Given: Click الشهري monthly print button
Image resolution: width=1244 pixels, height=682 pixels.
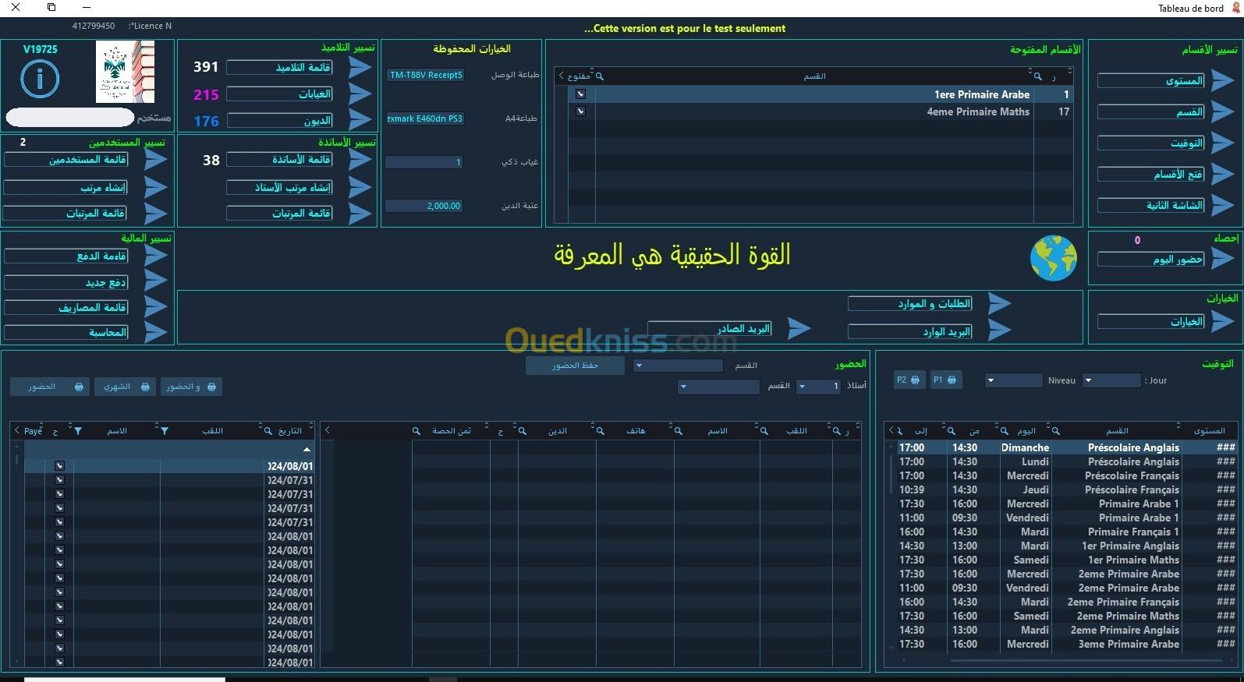Looking at the screenshot, I should [x=125, y=387].
